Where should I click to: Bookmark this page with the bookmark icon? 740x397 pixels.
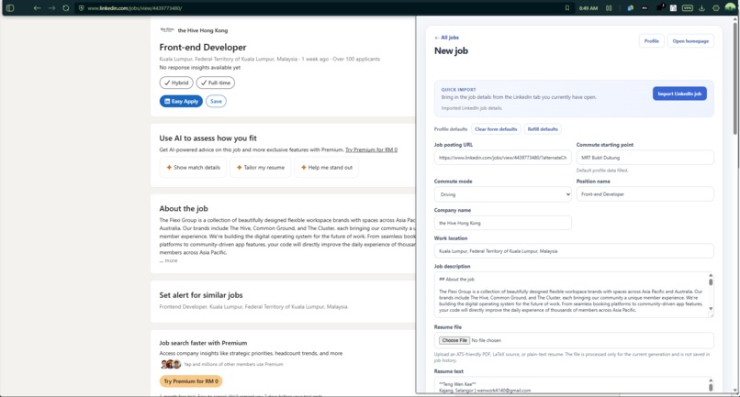pos(566,8)
